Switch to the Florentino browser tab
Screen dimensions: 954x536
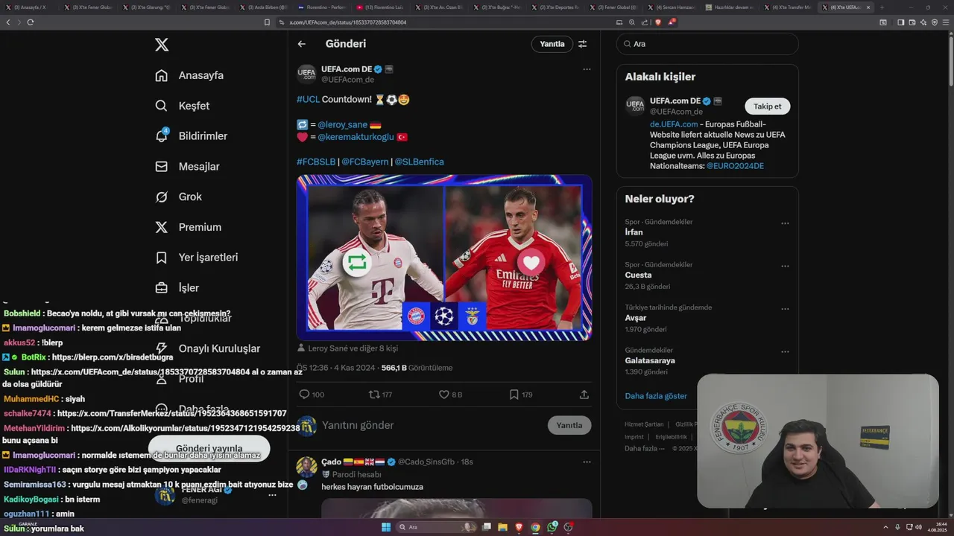(x=322, y=7)
